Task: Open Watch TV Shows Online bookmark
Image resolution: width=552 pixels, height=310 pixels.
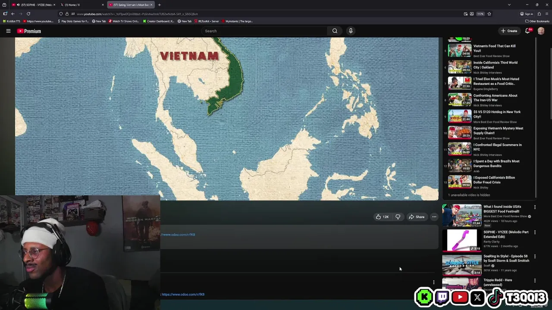Action: click(x=124, y=21)
